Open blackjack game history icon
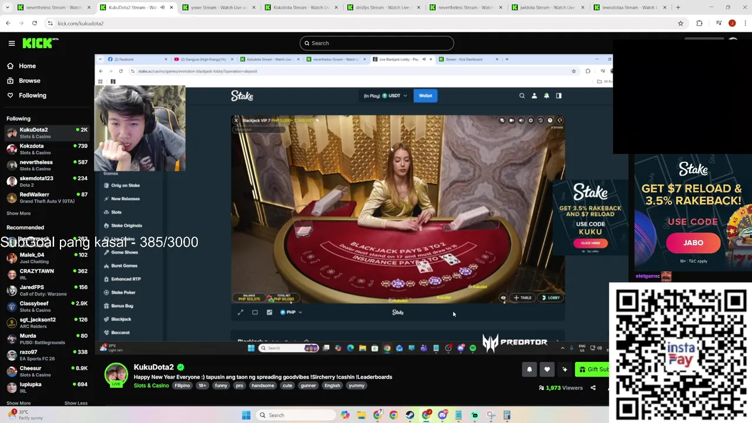752x423 pixels. coord(540,120)
